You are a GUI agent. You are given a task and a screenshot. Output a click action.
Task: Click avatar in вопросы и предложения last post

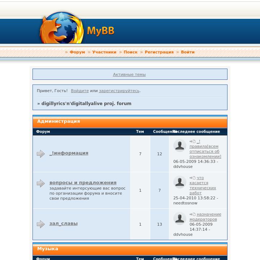(x=180, y=182)
